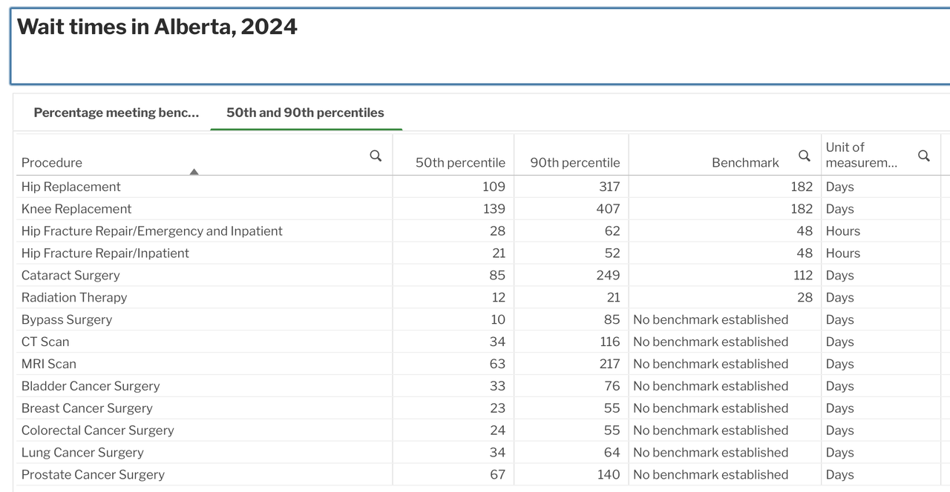Select the Hip Fracture Repair/Inpatient entry
The width and height of the screenshot is (950, 492).
(105, 253)
